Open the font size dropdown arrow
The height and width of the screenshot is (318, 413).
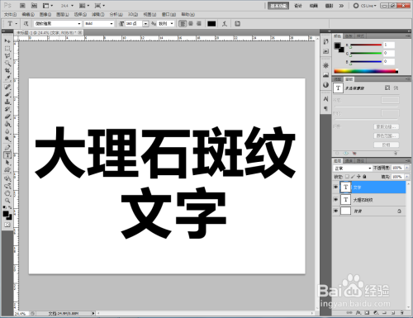coord(145,24)
